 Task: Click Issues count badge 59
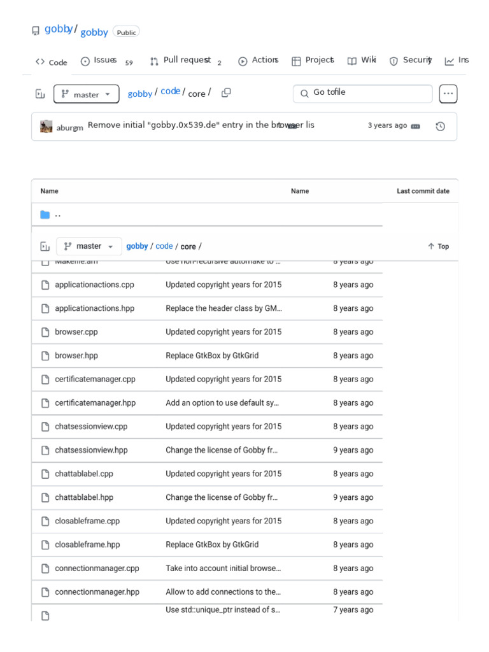(129, 63)
